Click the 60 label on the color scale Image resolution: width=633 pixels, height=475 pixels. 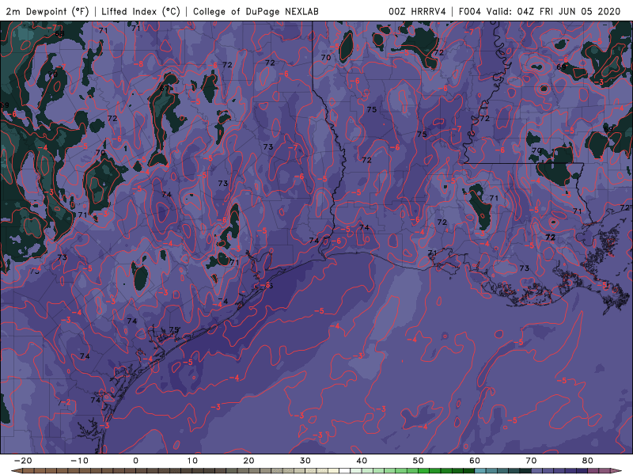coord(475,461)
